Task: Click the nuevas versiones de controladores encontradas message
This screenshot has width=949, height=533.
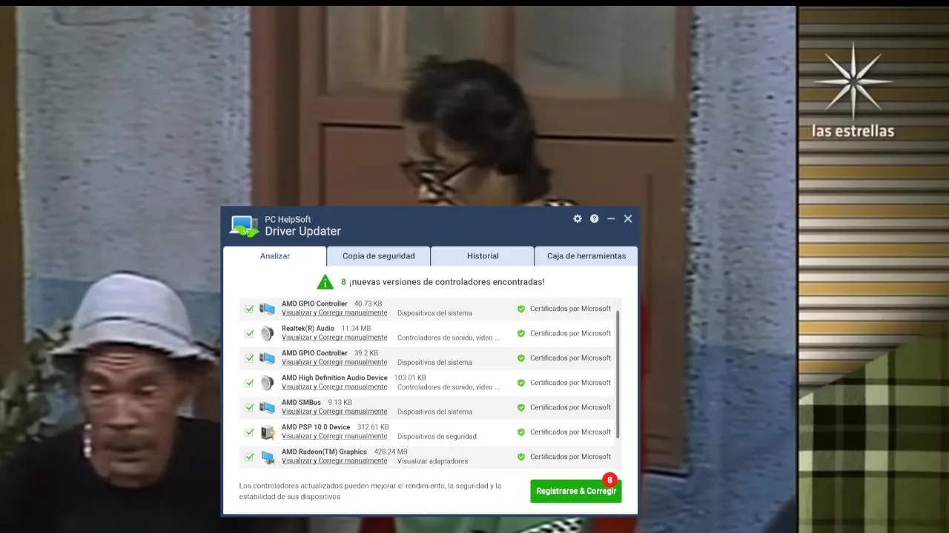Action: [447, 282]
